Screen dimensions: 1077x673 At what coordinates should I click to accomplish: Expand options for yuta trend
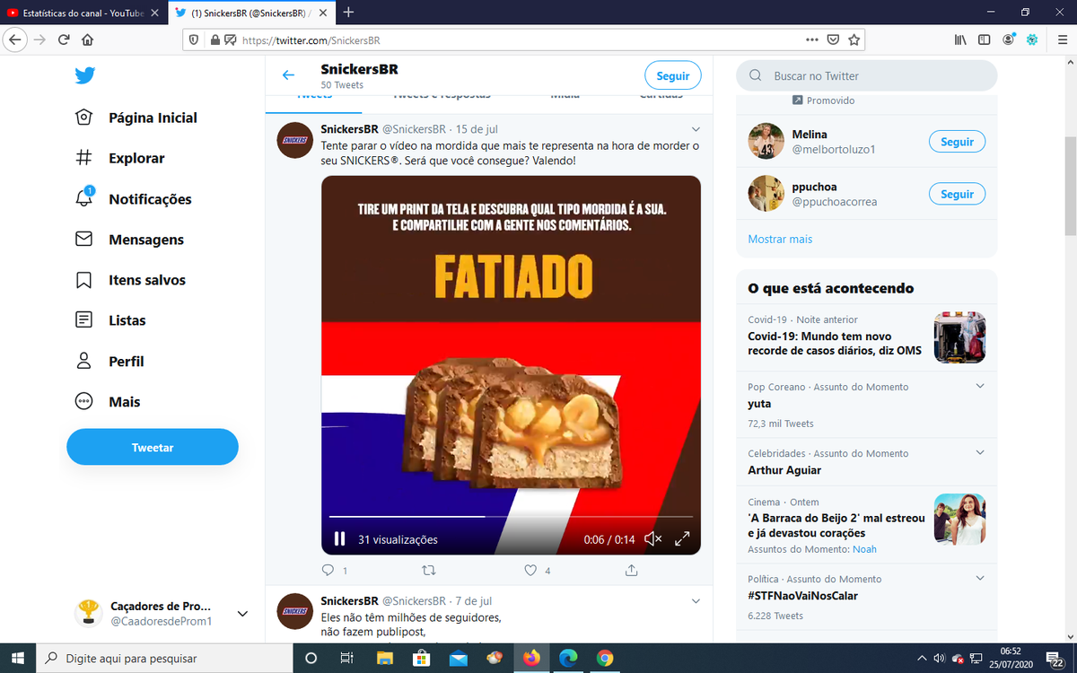coord(980,387)
